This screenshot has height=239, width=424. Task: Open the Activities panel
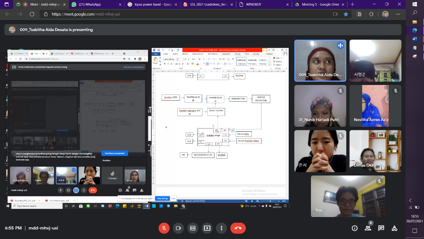(x=395, y=228)
